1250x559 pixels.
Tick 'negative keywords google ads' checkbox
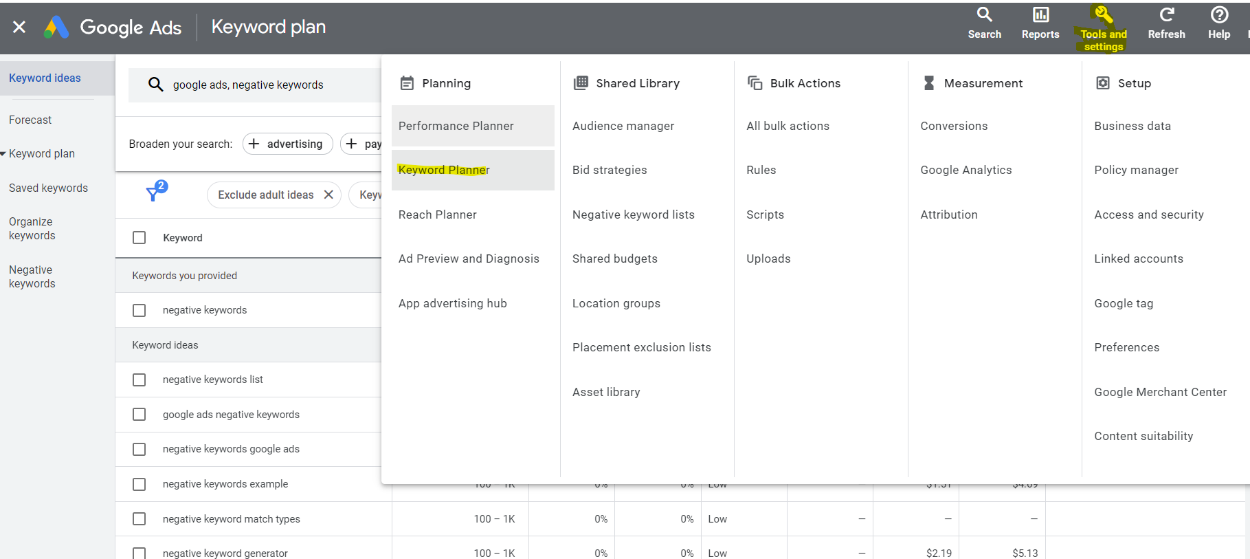pos(139,449)
